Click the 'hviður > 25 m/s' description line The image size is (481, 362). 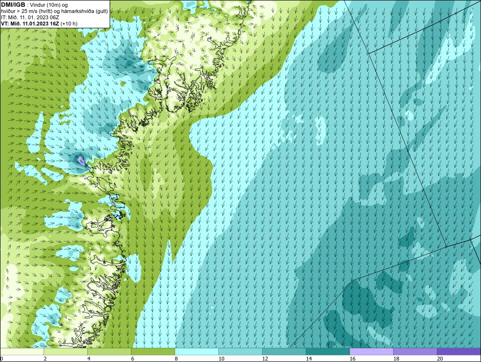point(54,11)
